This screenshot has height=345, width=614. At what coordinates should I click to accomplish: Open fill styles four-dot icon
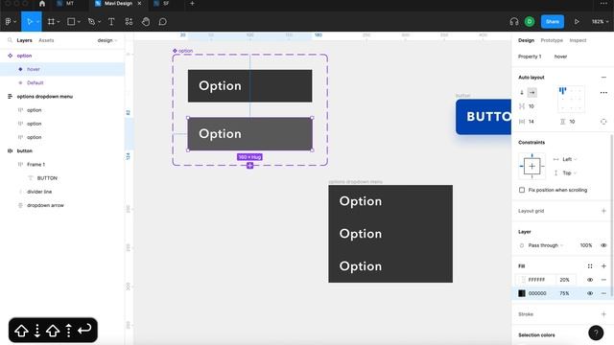[590, 266]
